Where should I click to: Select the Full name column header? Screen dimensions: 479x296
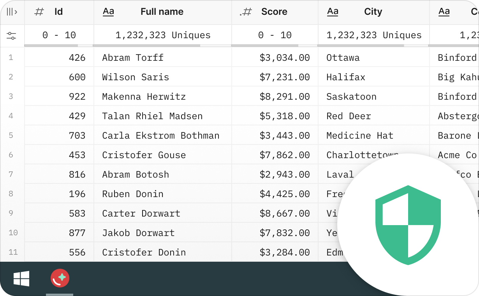click(x=162, y=12)
